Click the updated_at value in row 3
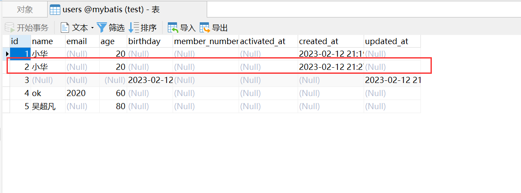 click(x=392, y=80)
